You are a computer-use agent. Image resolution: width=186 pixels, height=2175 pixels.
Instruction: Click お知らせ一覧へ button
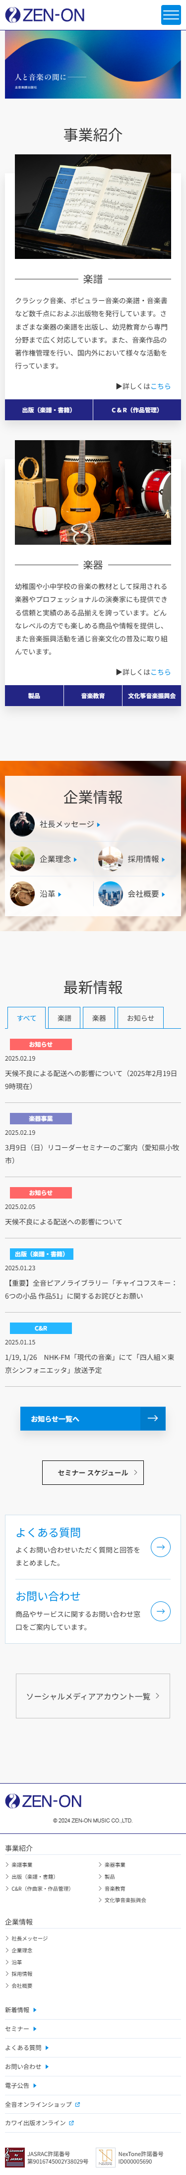click(93, 1418)
